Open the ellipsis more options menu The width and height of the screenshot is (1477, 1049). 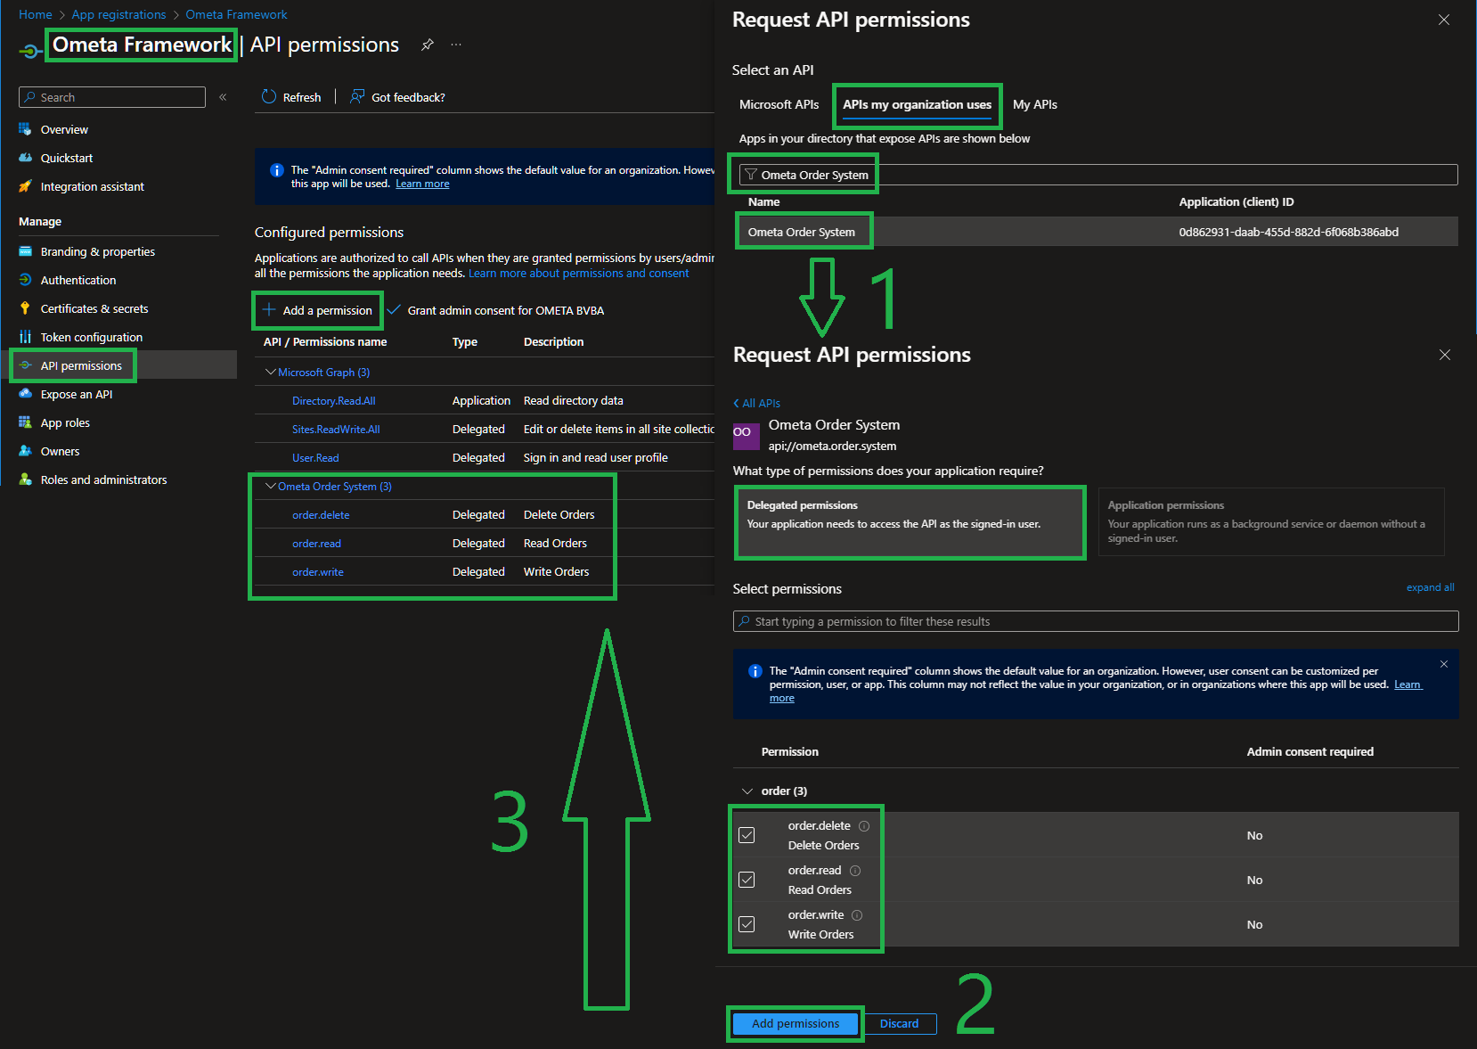456,45
